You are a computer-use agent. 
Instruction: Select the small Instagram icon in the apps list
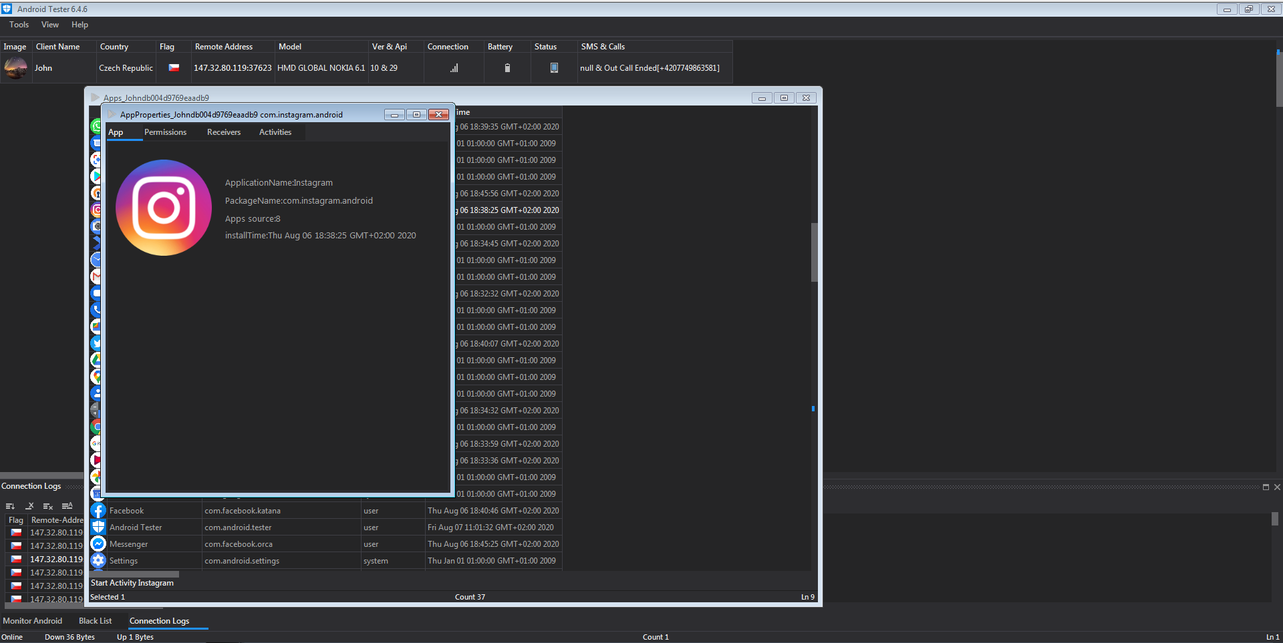click(x=96, y=210)
